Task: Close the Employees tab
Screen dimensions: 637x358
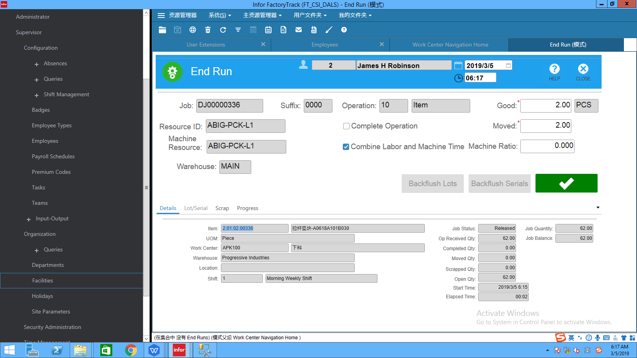Action: (x=382, y=44)
